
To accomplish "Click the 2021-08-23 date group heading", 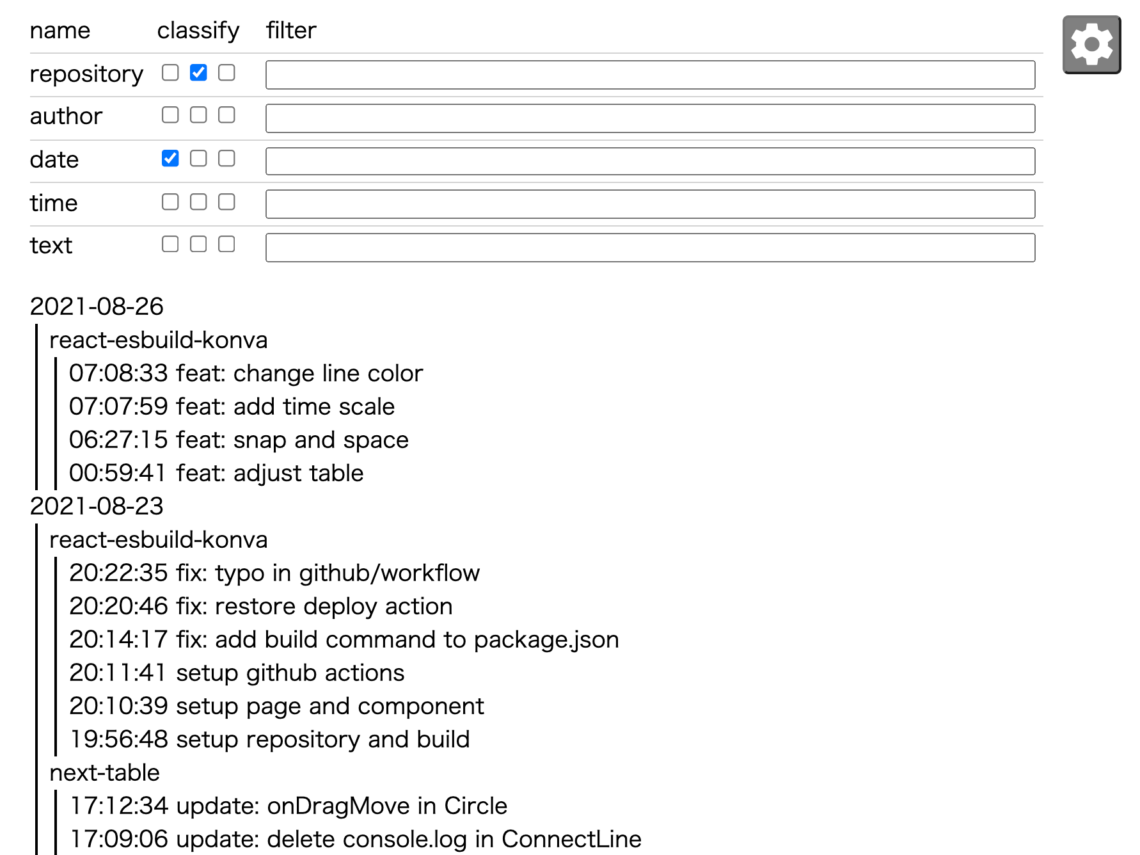I will pos(97,506).
